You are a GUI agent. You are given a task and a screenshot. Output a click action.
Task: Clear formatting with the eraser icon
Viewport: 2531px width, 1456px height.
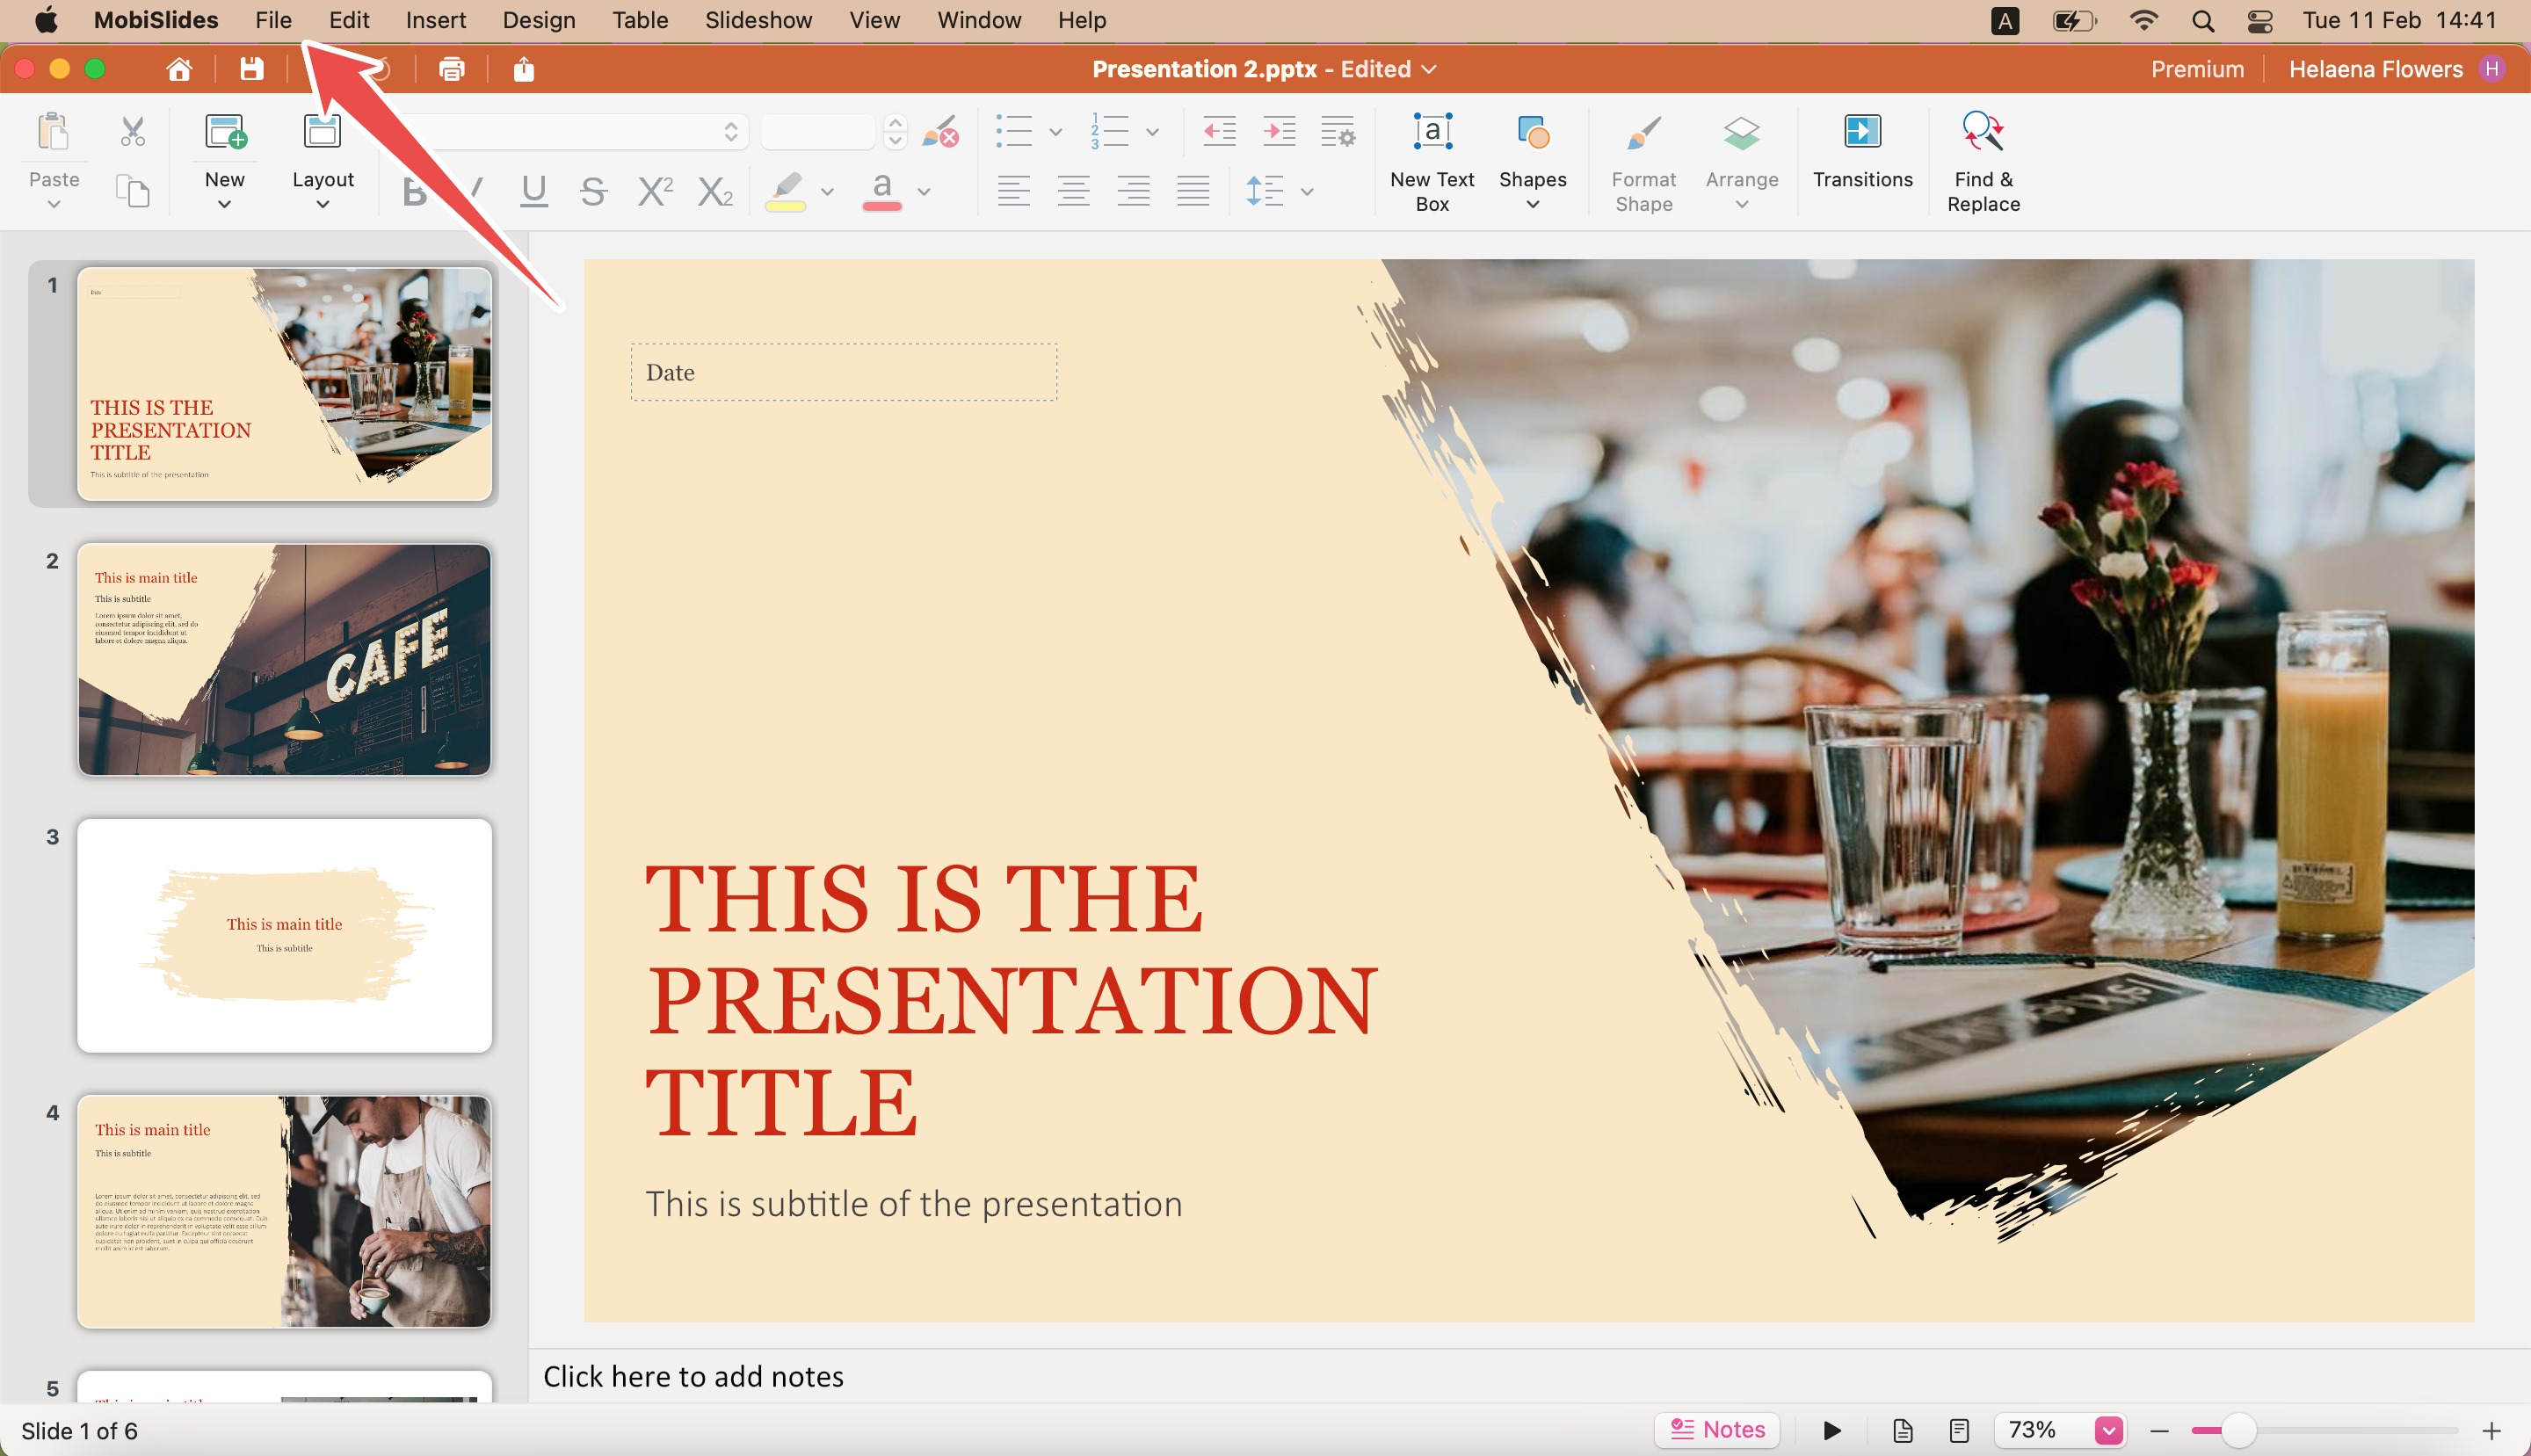point(940,131)
